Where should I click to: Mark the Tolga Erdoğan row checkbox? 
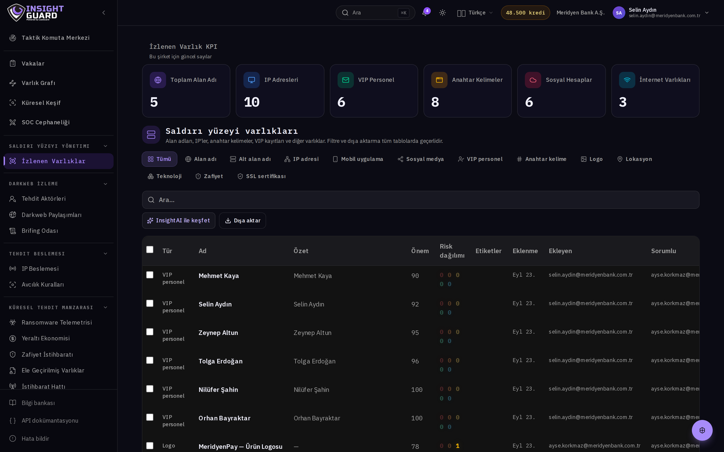150,360
